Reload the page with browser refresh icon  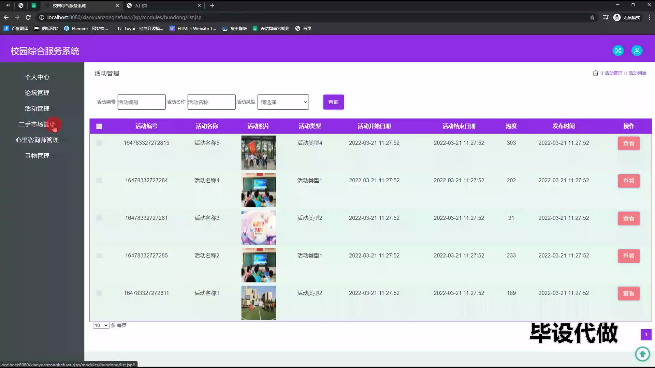[28, 17]
